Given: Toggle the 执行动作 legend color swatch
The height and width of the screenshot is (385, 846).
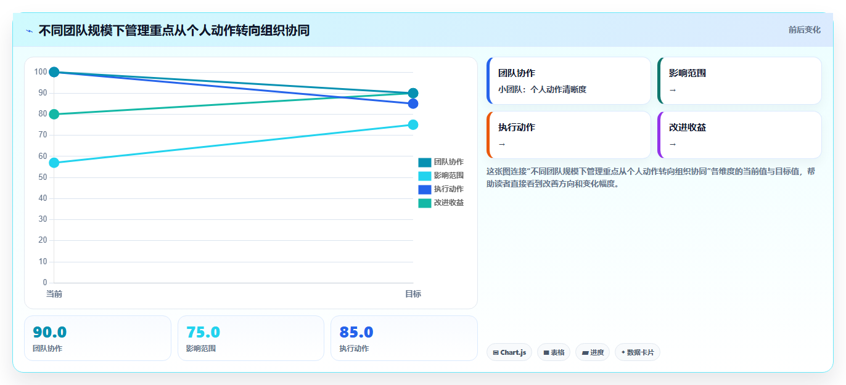Looking at the screenshot, I should [425, 189].
